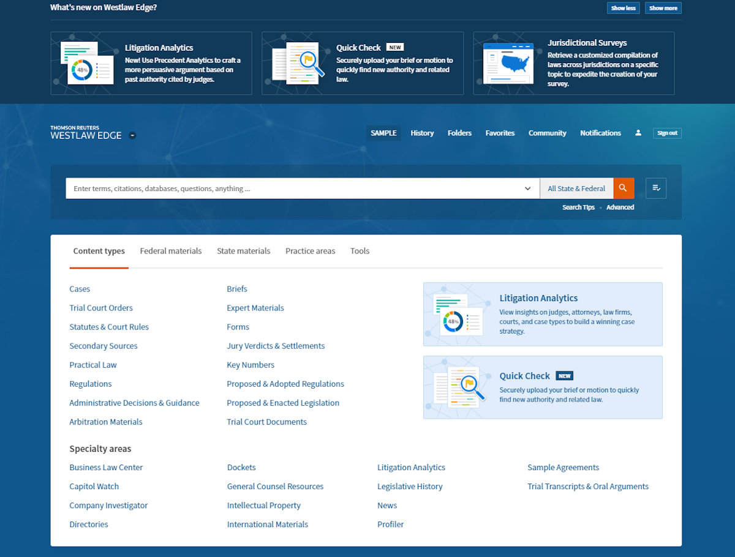
Task: Click Jurisdictional Surveys US map icon
Action: pos(508,62)
